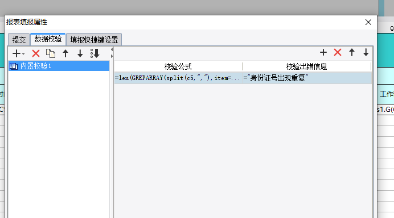Close the 报表填报属性 dialog
394x218 pixels.
(x=368, y=22)
